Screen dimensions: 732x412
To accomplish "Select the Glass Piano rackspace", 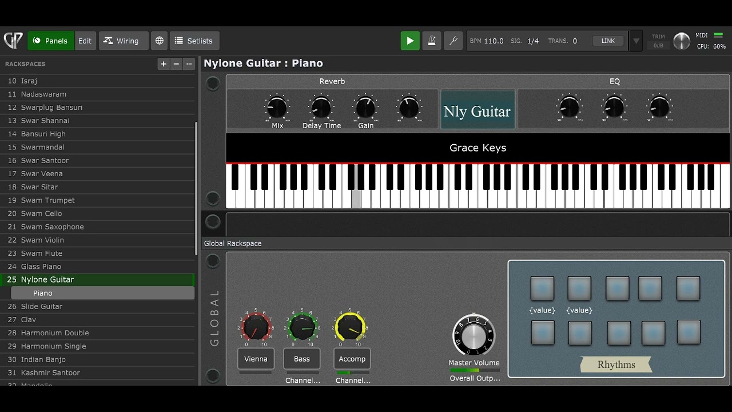I will tap(97, 267).
